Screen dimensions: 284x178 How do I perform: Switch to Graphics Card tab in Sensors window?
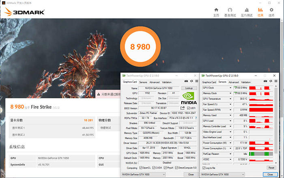pyautogui.click(x=209, y=82)
